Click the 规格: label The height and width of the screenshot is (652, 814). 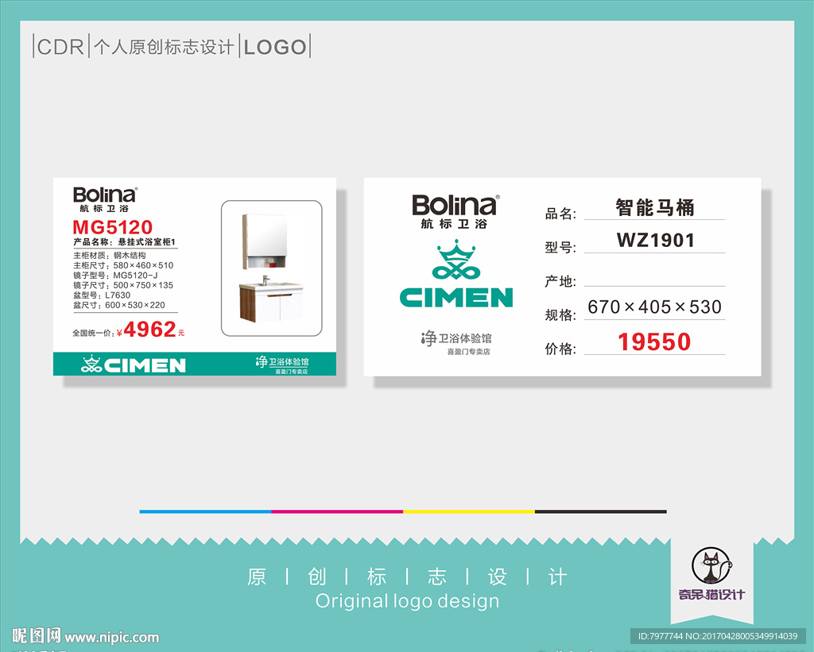coord(560,314)
